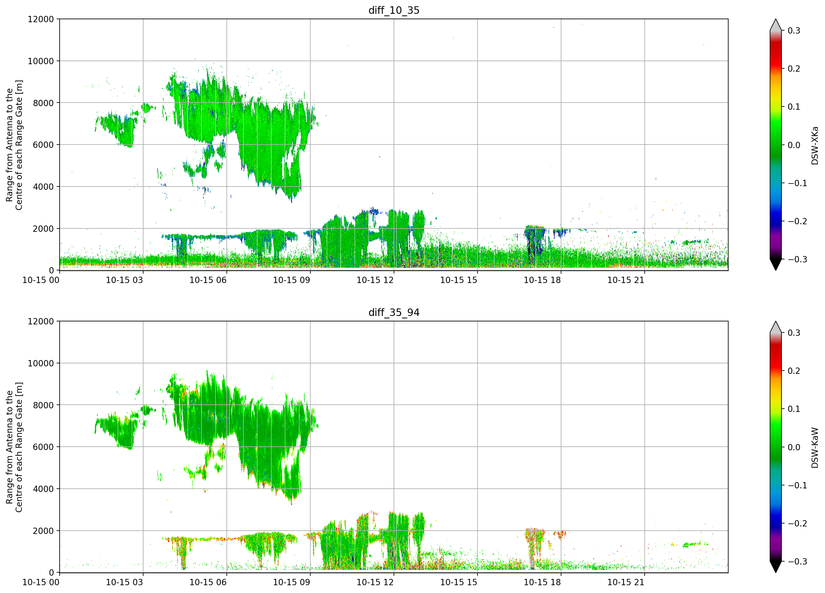Click the black lower arrow of DSW-XKa colorbar
Image resolution: width=825 pixels, height=593 pixels.
(776, 265)
